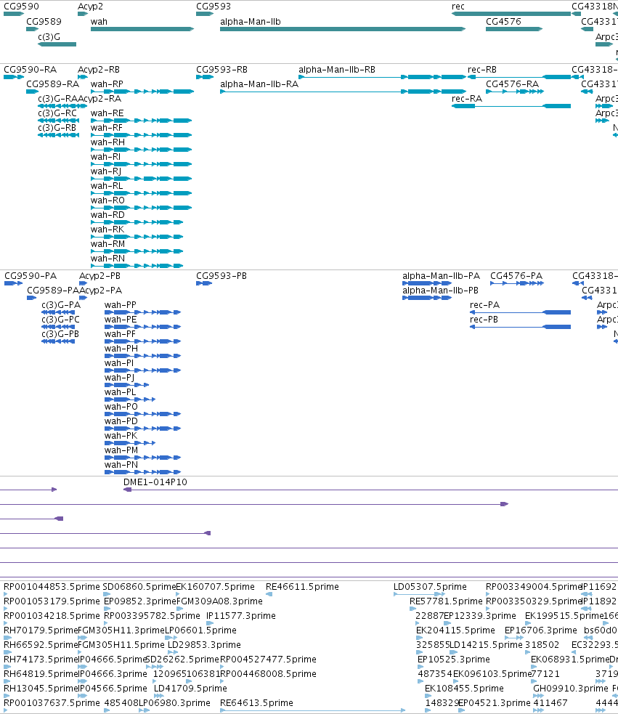Click the wah gene bar
Screen dimensions: 618x714
coord(142,29)
